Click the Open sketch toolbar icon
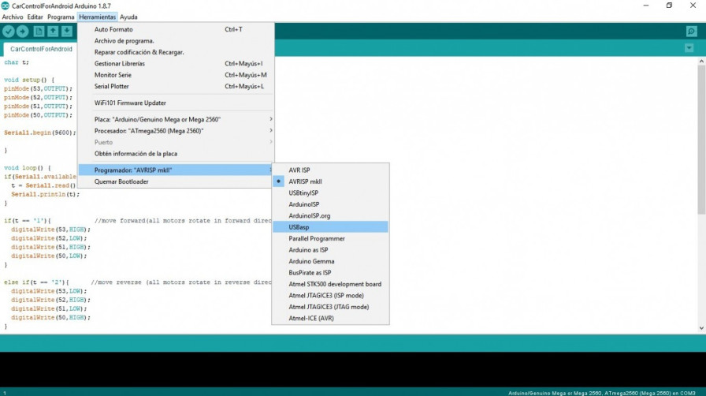This screenshot has height=396, width=706. click(53, 32)
